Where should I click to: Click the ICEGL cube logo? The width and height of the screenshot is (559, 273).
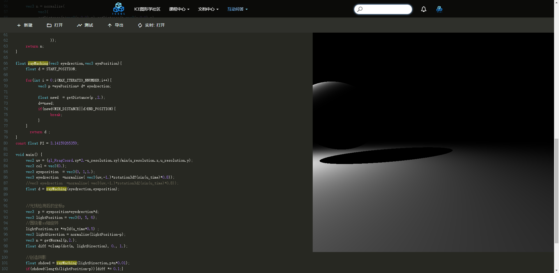click(x=118, y=8)
